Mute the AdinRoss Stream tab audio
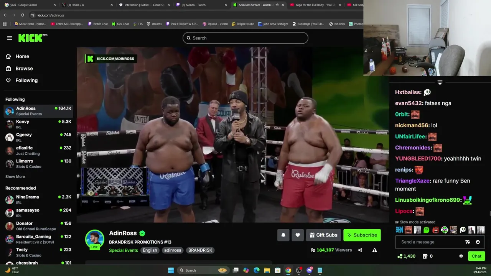 pos(277,5)
